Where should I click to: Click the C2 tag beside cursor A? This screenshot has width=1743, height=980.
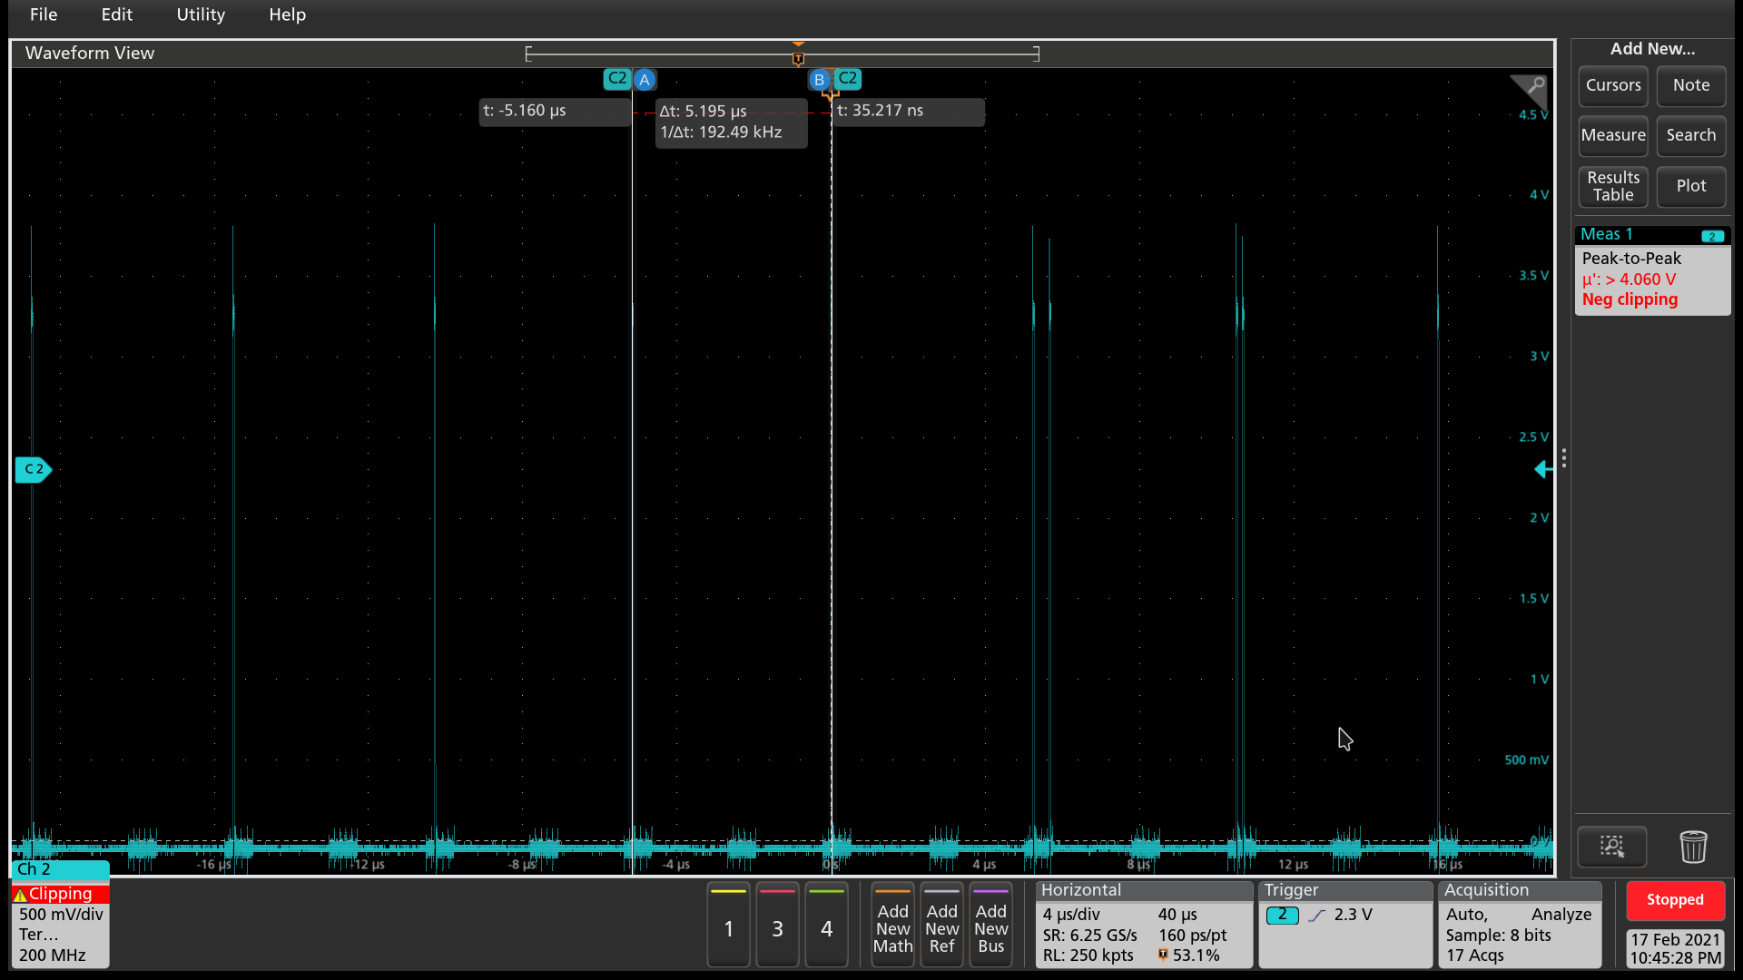617,79
